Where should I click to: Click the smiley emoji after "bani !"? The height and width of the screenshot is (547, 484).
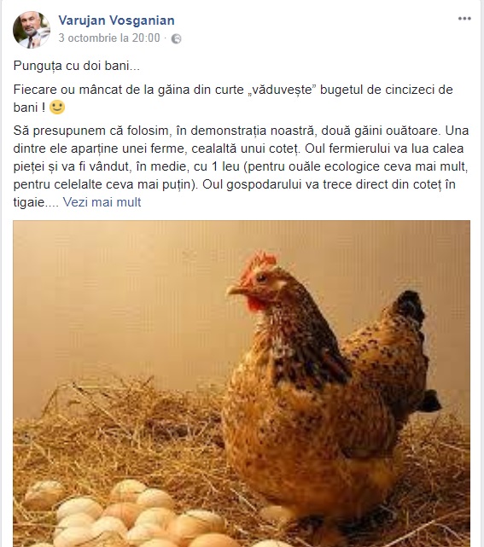(57, 108)
